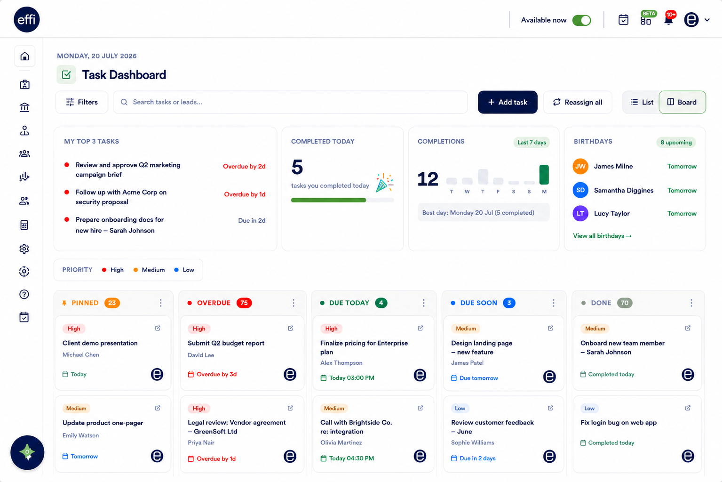Open the Filters panel

point(82,102)
